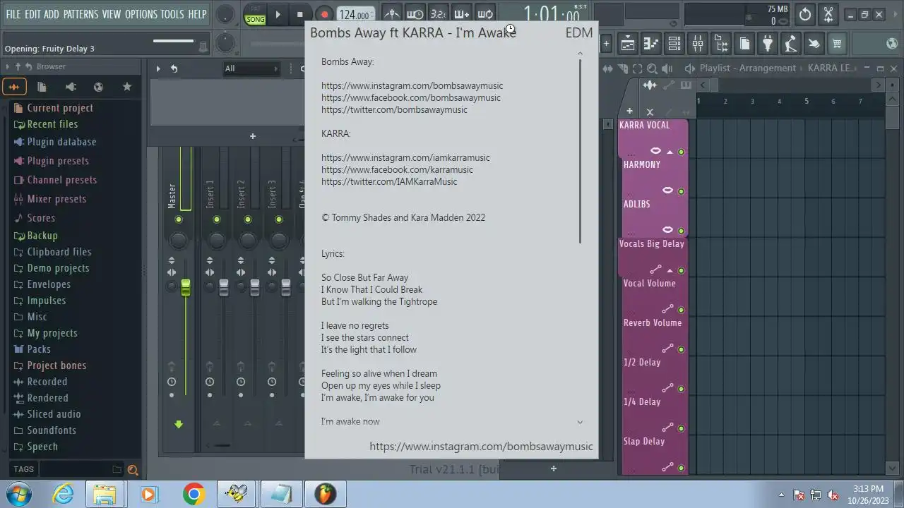Image resolution: width=904 pixels, height=508 pixels.
Task: Open Windows Start menu
Action: 19,493
